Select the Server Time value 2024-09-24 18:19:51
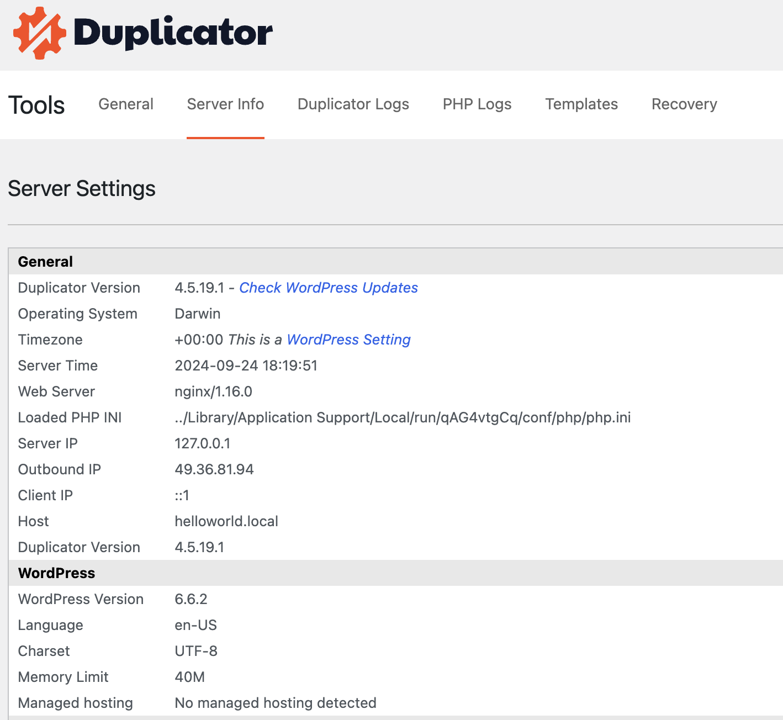The width and height of the screenshot is (783, 720). 246,366
